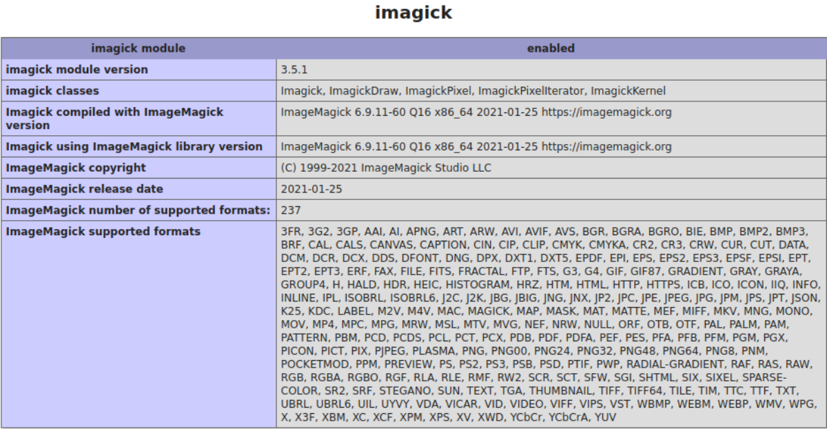
Task: Click the "ImageMagick supported formats" label
Action: pos(103,232)
